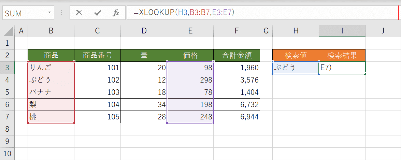Select row 8 header
Screen dimensions: 401x160
[8, 129]
